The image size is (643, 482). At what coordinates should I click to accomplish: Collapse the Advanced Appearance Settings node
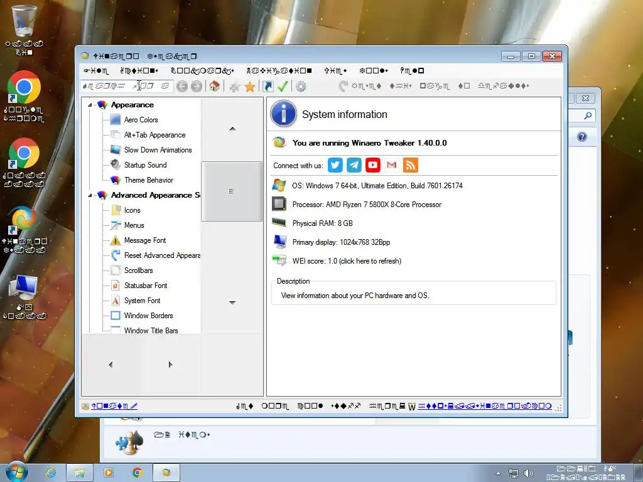[x=90, y=196]
